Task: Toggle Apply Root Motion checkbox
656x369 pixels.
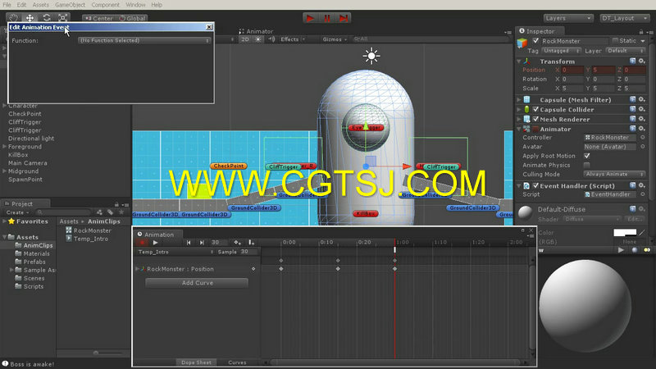Action: pyautogui.click(x=587, y=156)
